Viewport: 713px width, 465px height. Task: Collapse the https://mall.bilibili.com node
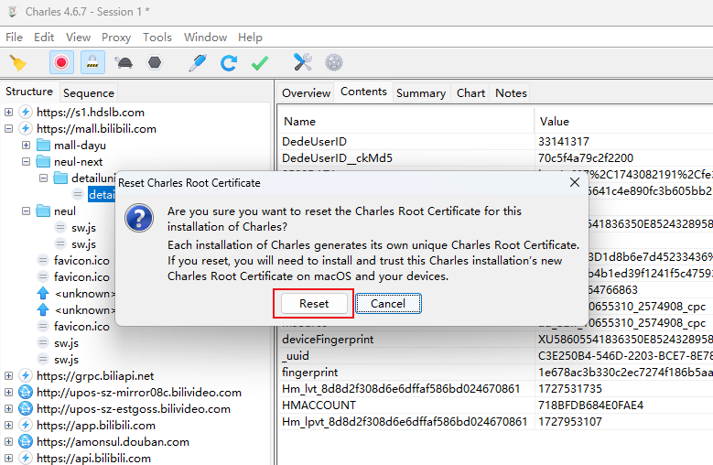(x=8, y=129)
